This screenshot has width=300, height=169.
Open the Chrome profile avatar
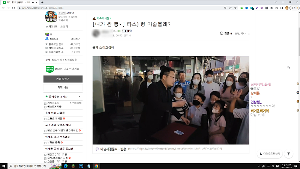pos(286,8)
